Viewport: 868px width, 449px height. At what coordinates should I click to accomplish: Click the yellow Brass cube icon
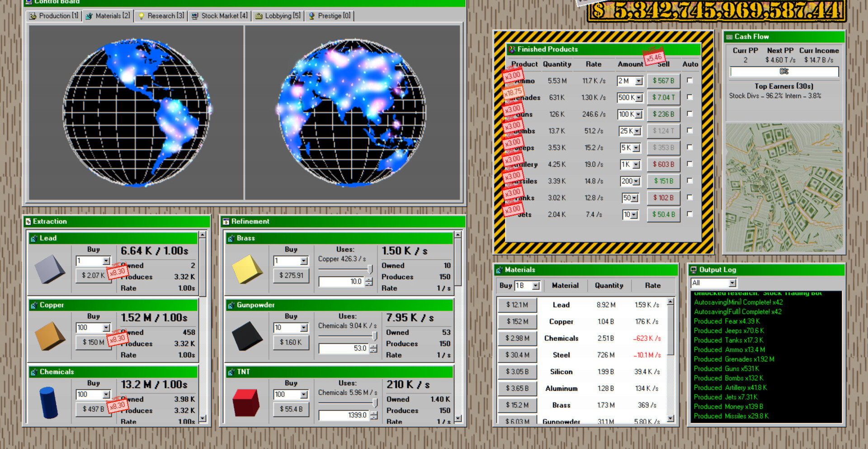(x=247, y=269)
